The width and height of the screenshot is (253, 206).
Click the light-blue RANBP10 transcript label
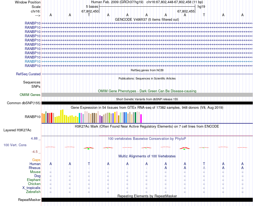[x=32, y=61]
